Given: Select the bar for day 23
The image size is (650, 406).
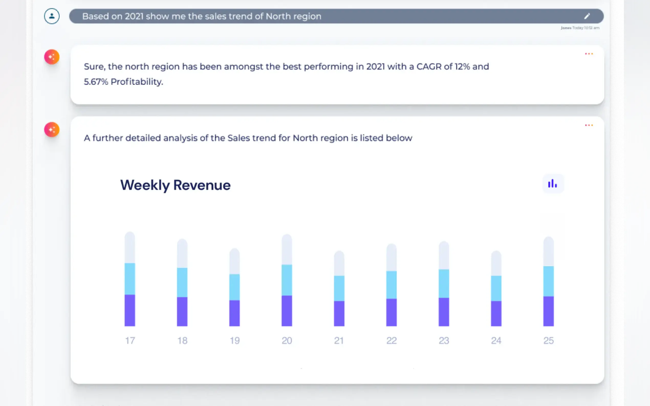Looking at the screenshot, I should coord(444,284).
